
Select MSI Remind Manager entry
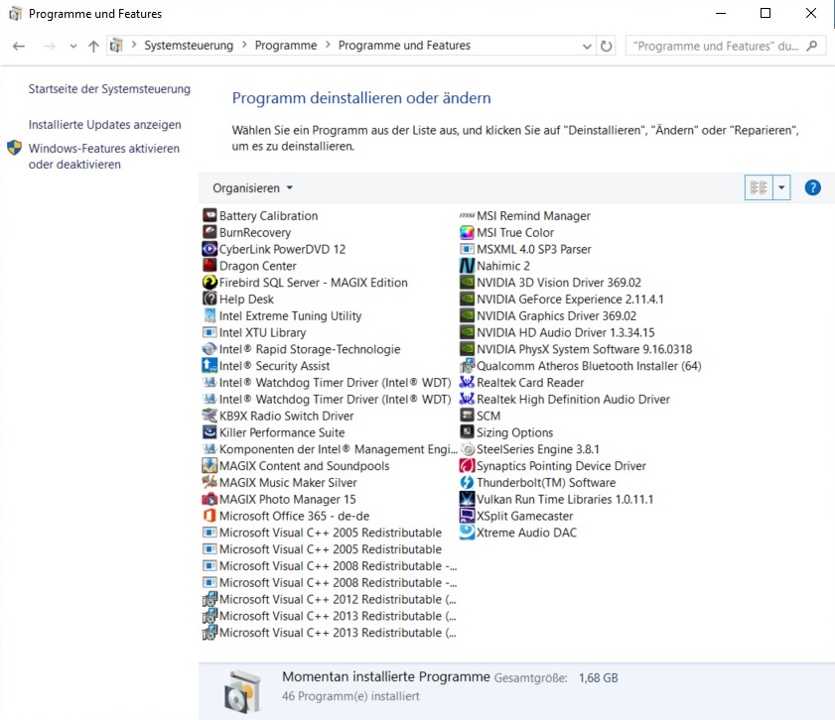pyautogui.click(x=533, y=215)
